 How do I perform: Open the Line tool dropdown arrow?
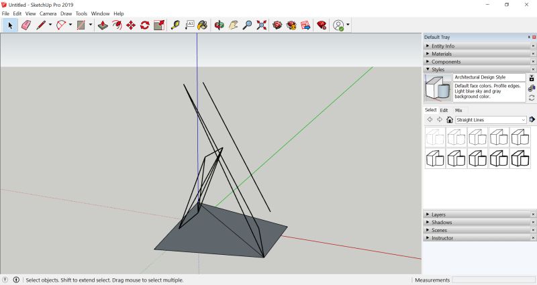point(50,25)
